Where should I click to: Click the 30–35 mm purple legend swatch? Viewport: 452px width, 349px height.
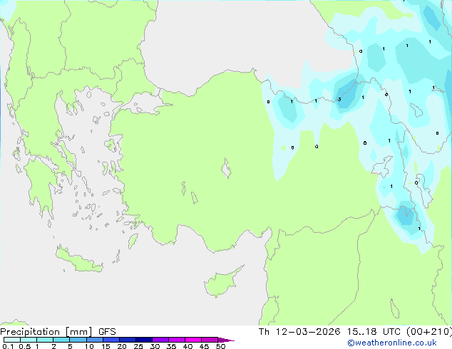point(160,340)
